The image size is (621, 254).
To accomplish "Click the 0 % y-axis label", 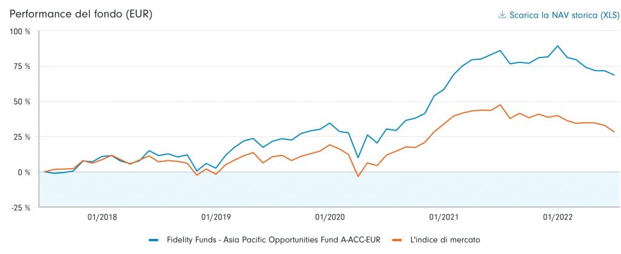I will click(x=24, y=172).
